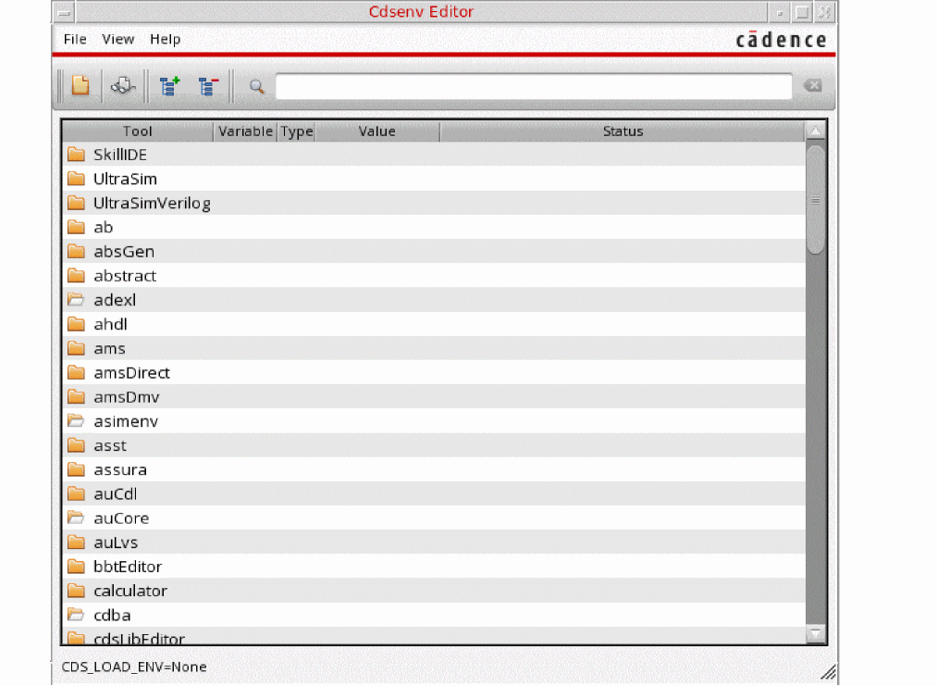The image size is (937, 686).
Task: Click inside the search text field
Action: point(534,87)
